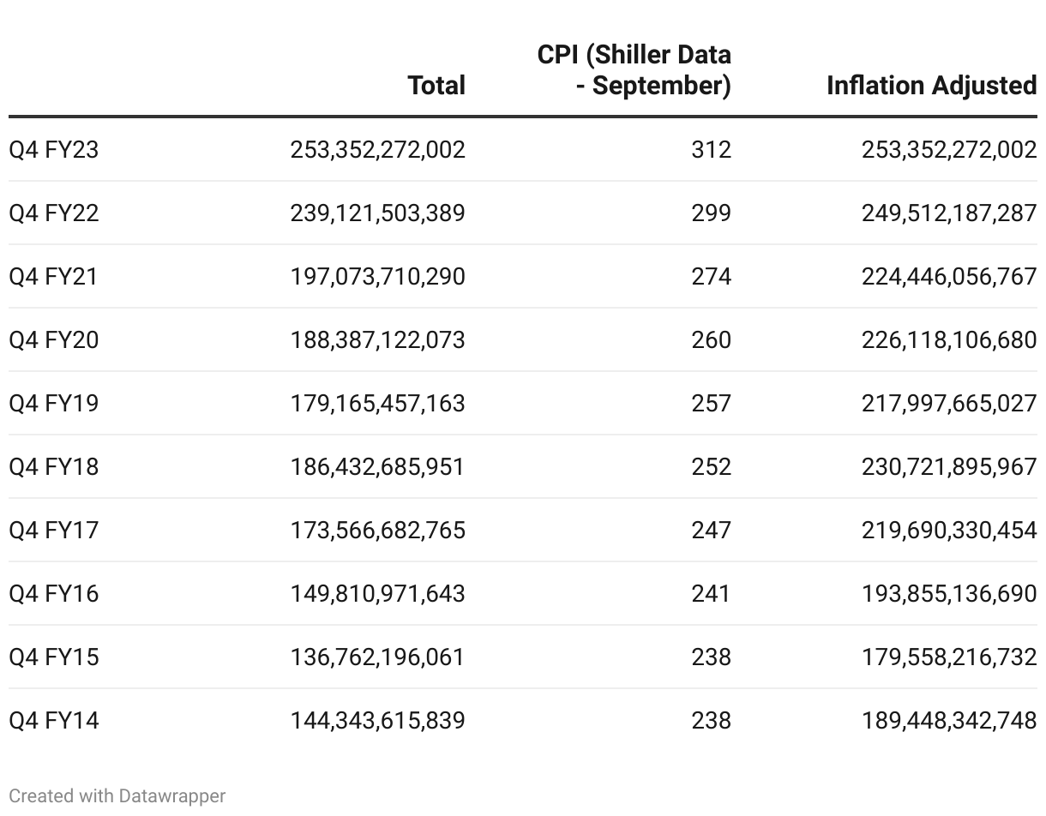Select the Q4 FY14 row label

(x=54, y=721)
